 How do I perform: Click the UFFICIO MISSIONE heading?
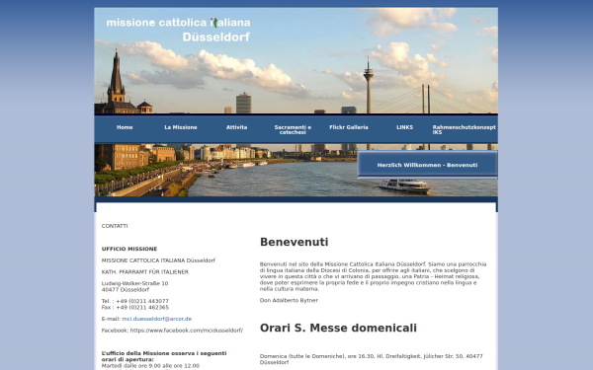pyautogui.click(x=129, y=250)
